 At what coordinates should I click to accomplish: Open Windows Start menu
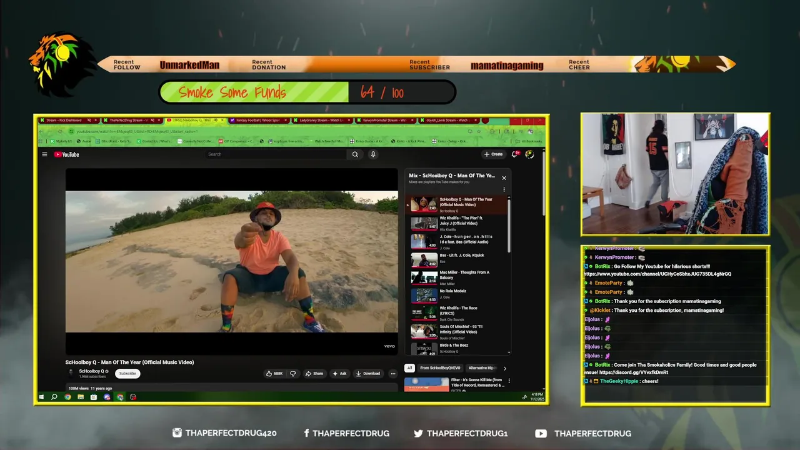[x=42, y=397]
